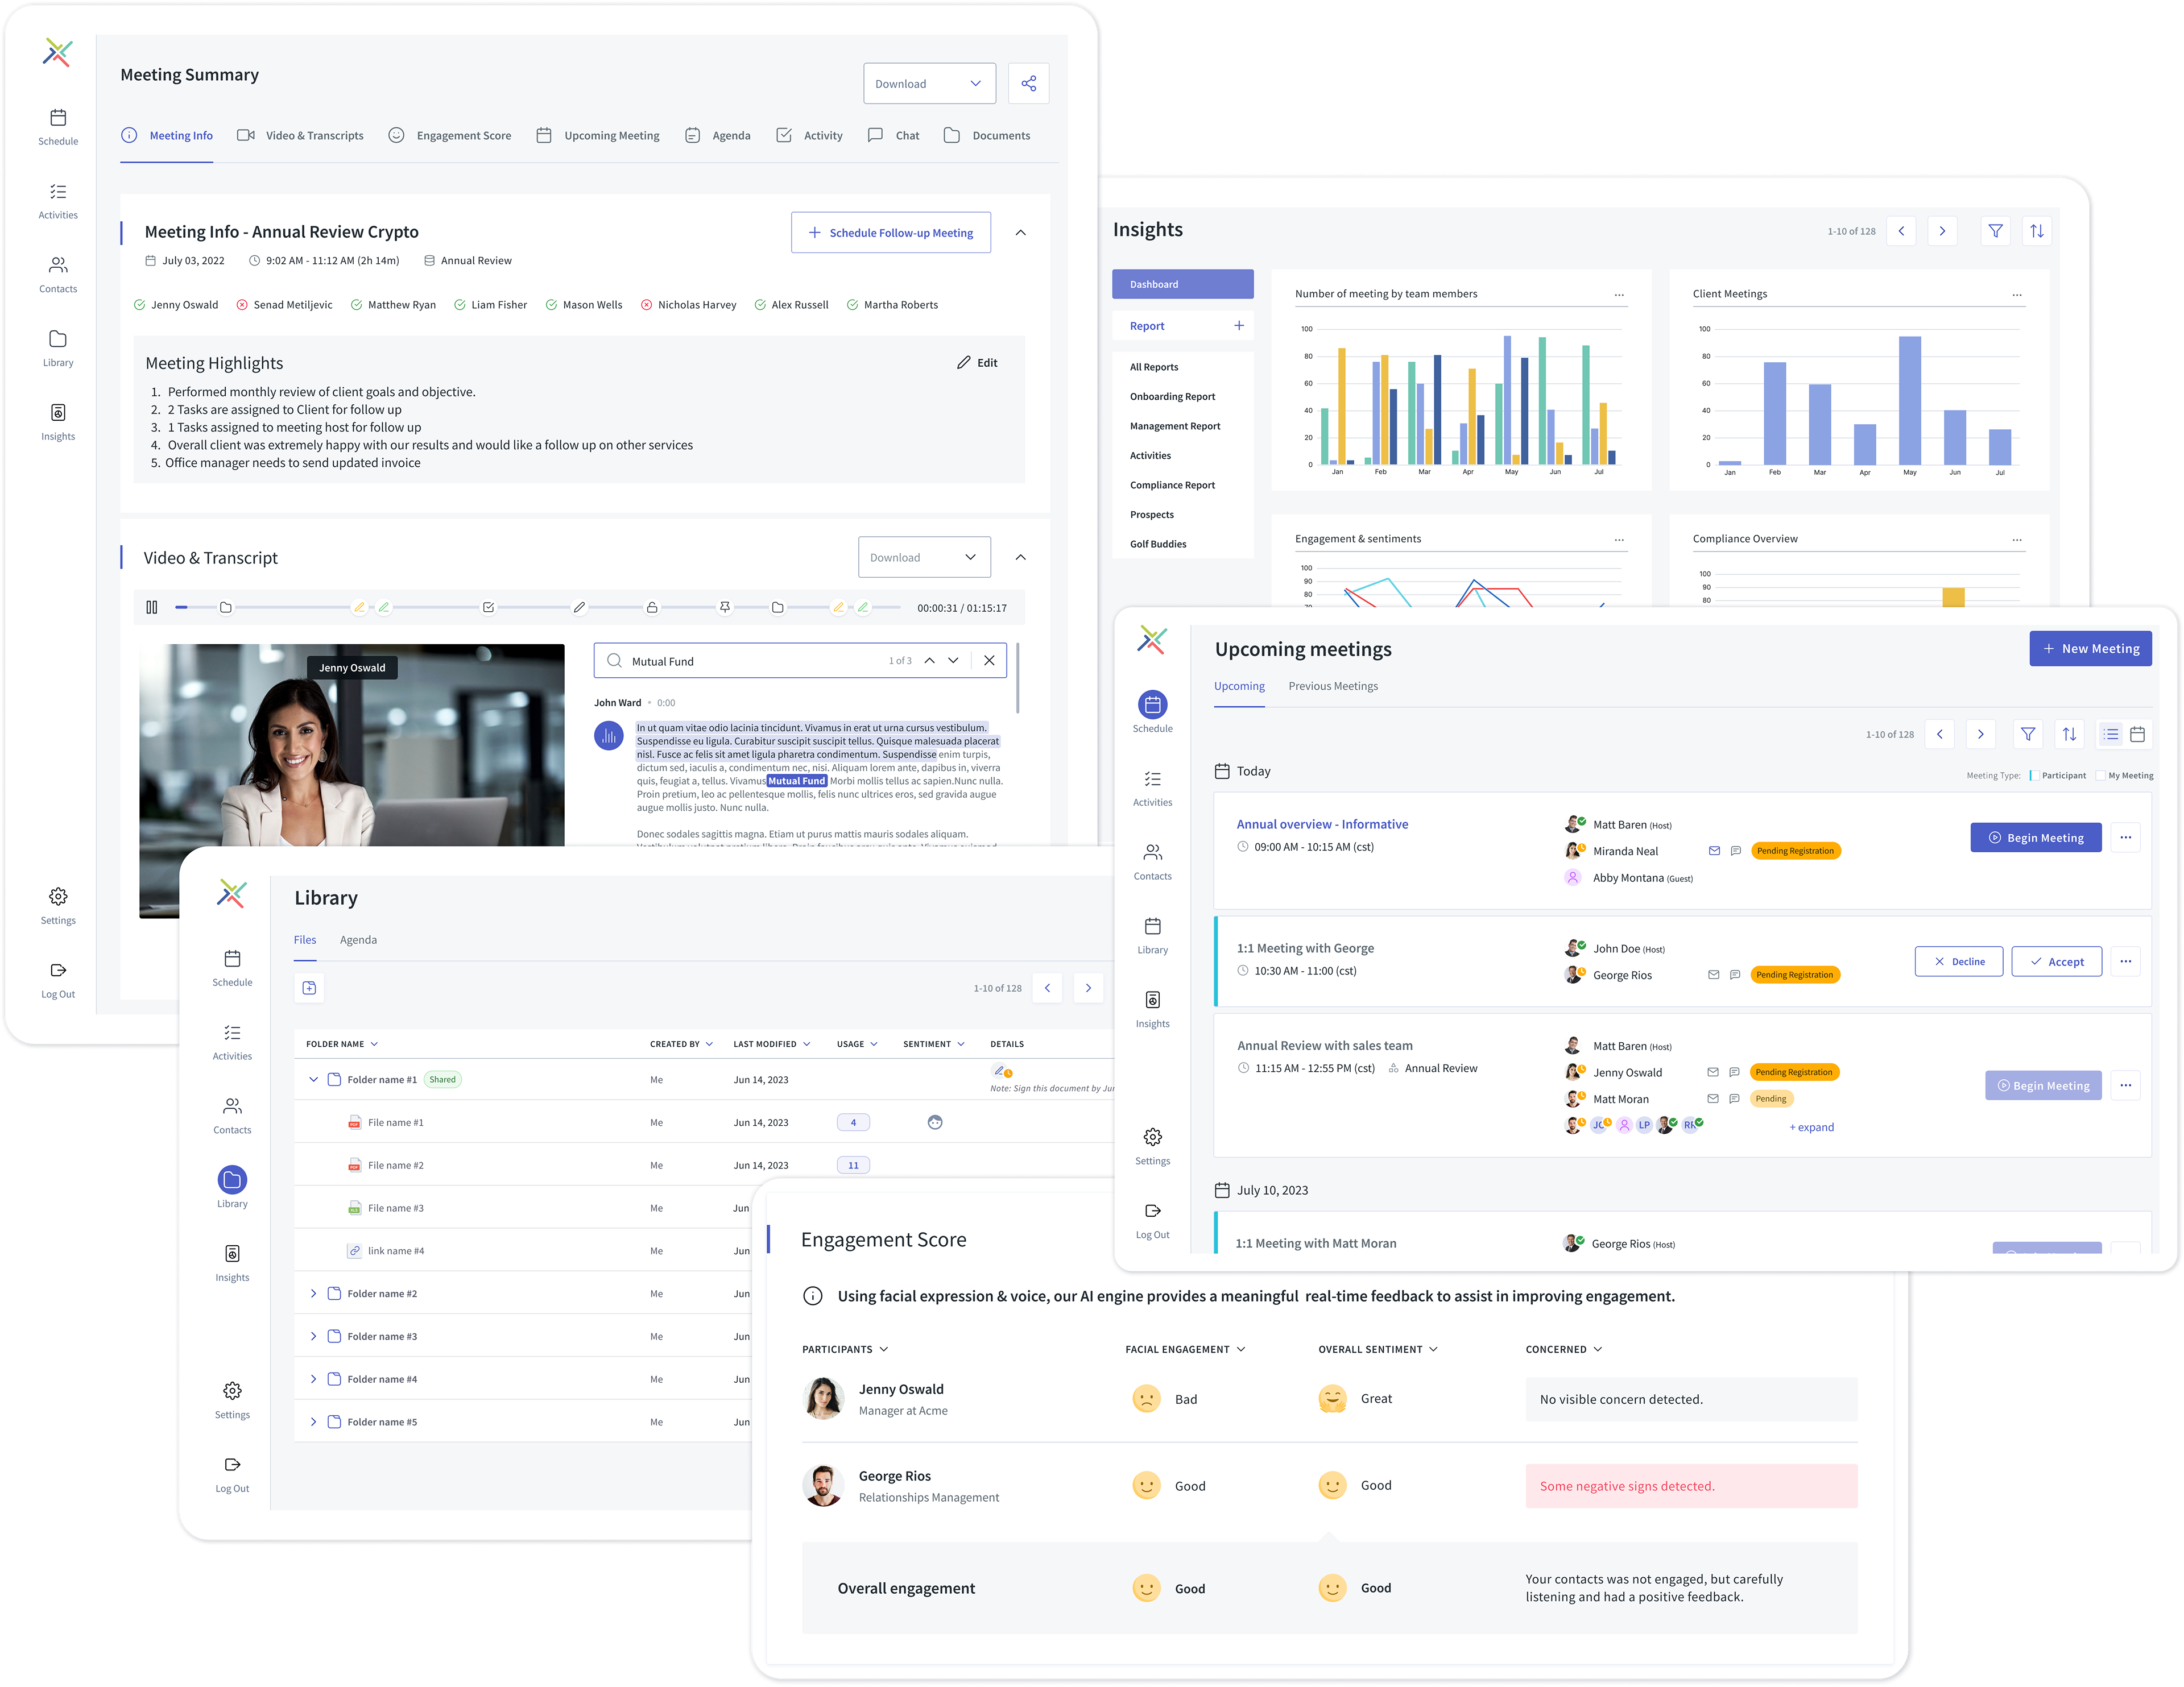Sort Library by Sentiment column

click(934, 1044)
